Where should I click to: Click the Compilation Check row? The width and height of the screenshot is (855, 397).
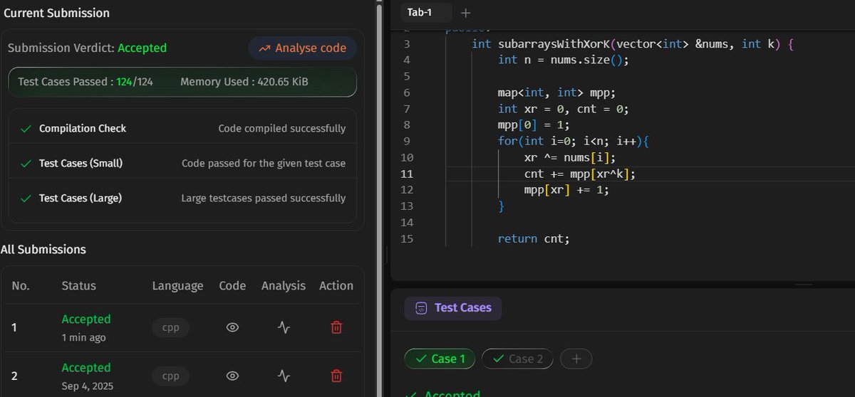point(182,129)
